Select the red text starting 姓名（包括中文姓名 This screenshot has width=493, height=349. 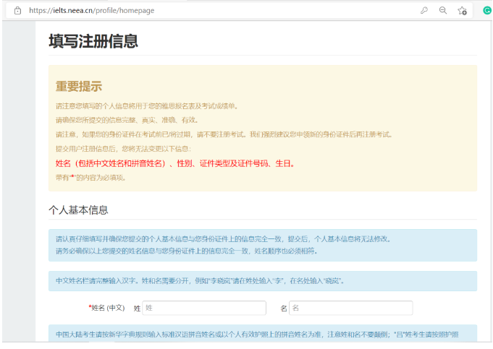point(175,163)
